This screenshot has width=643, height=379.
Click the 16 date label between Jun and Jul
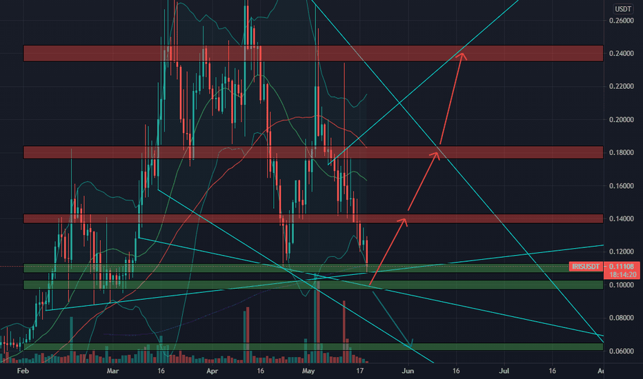coord(456,371)
